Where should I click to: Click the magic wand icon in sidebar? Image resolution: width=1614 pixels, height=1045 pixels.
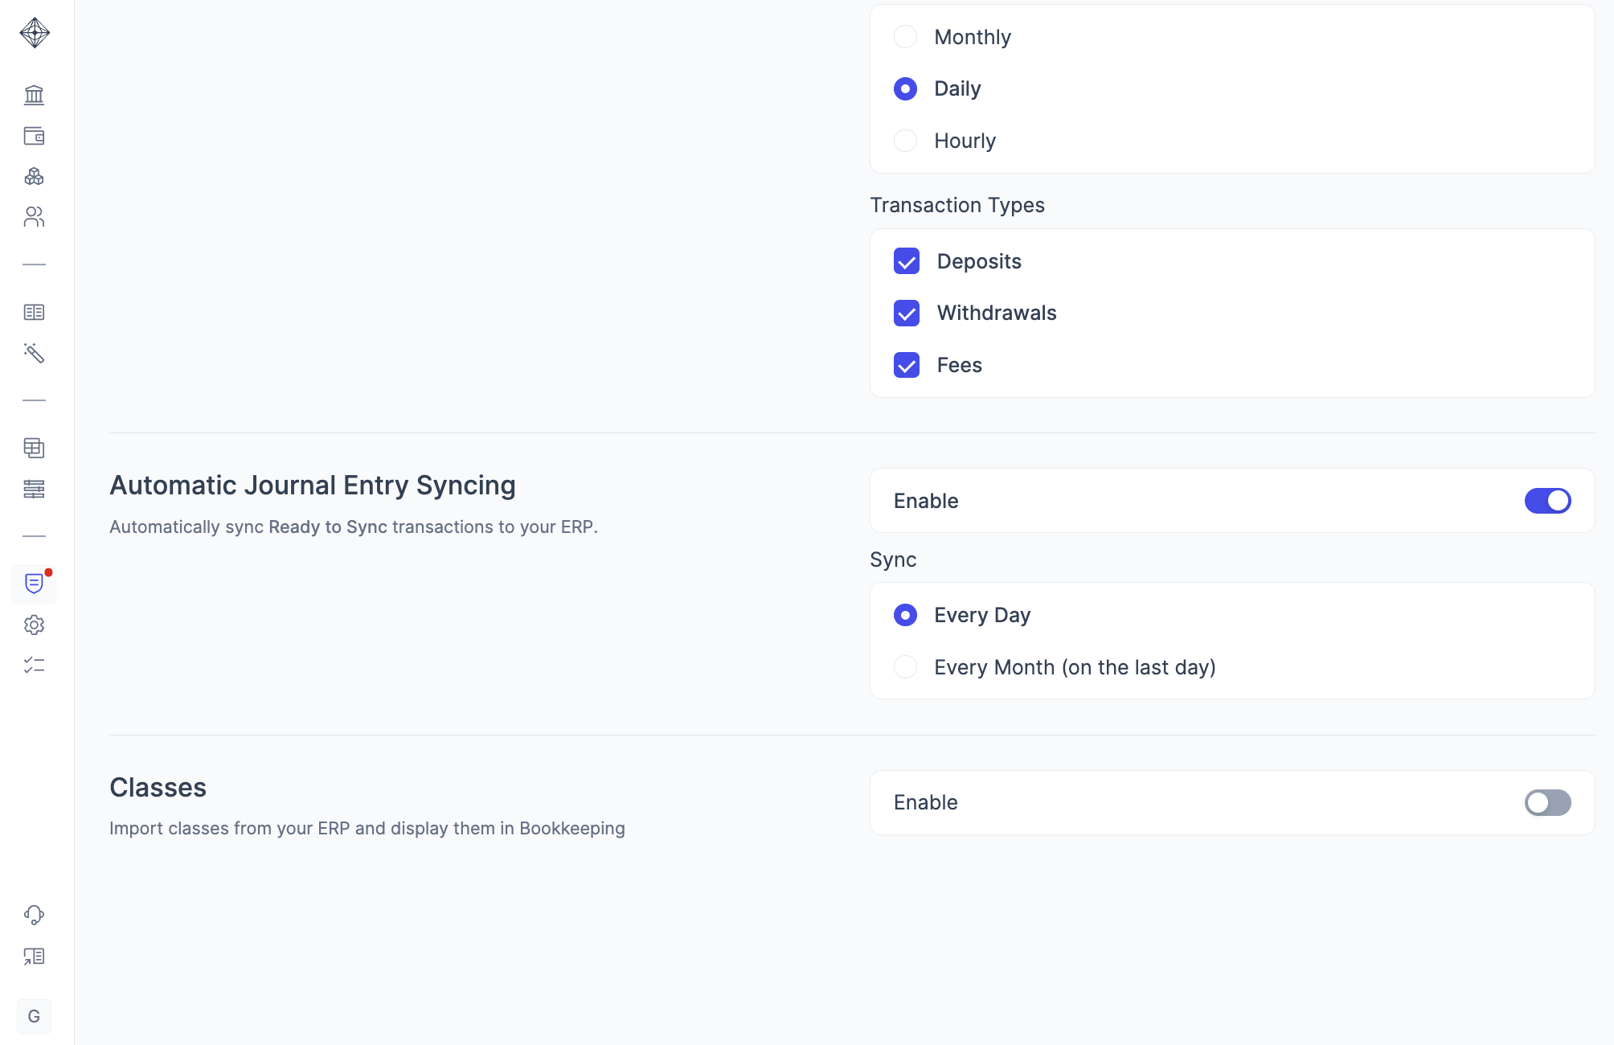point(34,353)
